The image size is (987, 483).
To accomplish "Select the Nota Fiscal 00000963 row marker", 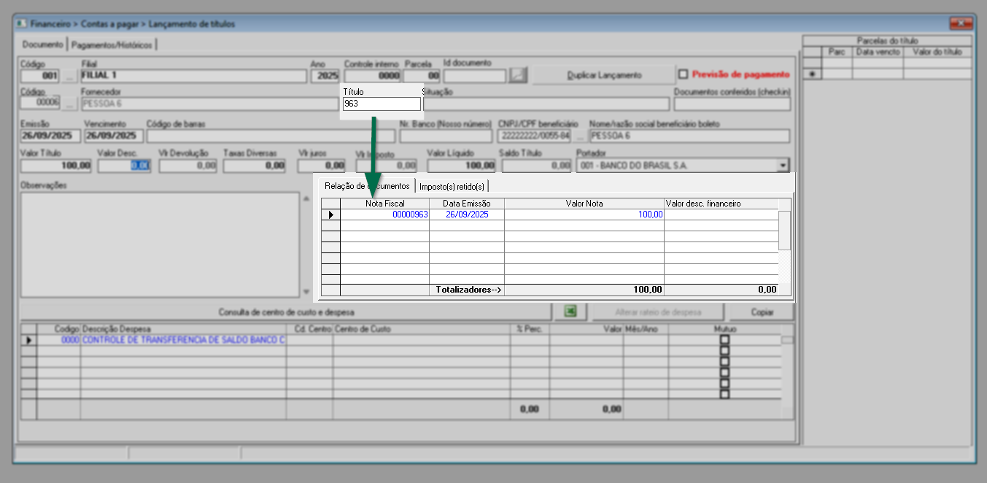I will point(331,215).
